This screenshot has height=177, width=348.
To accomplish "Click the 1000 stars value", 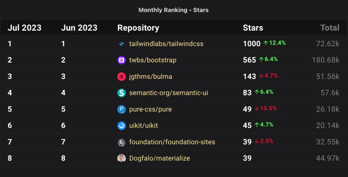I will click(x=252, y=44).
